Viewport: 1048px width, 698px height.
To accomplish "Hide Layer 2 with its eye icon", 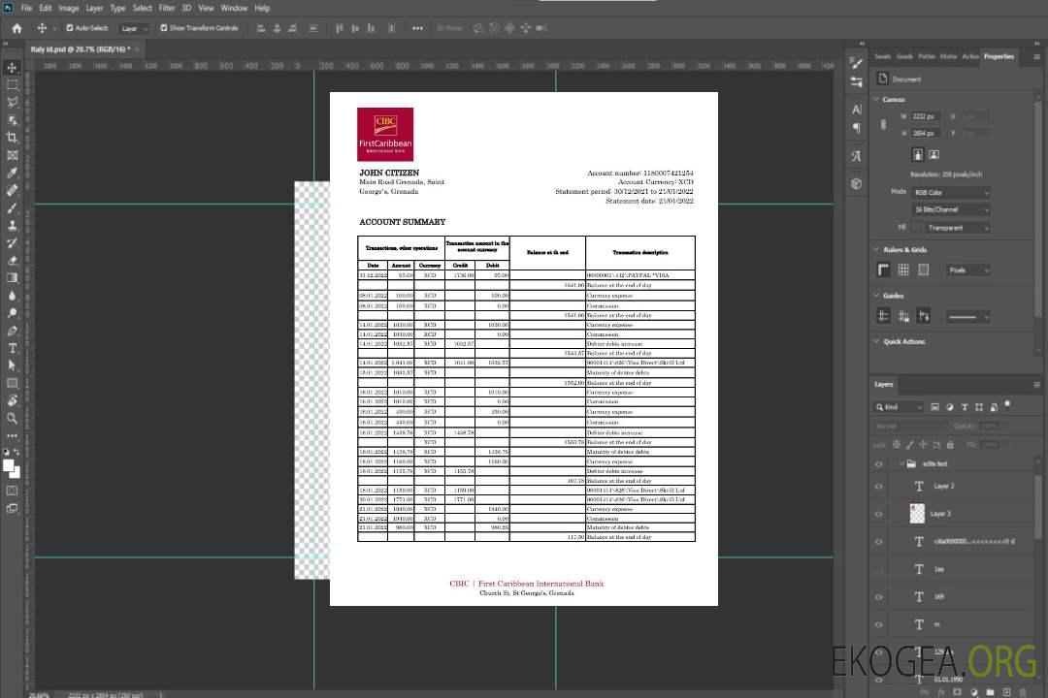I will 879,487.
